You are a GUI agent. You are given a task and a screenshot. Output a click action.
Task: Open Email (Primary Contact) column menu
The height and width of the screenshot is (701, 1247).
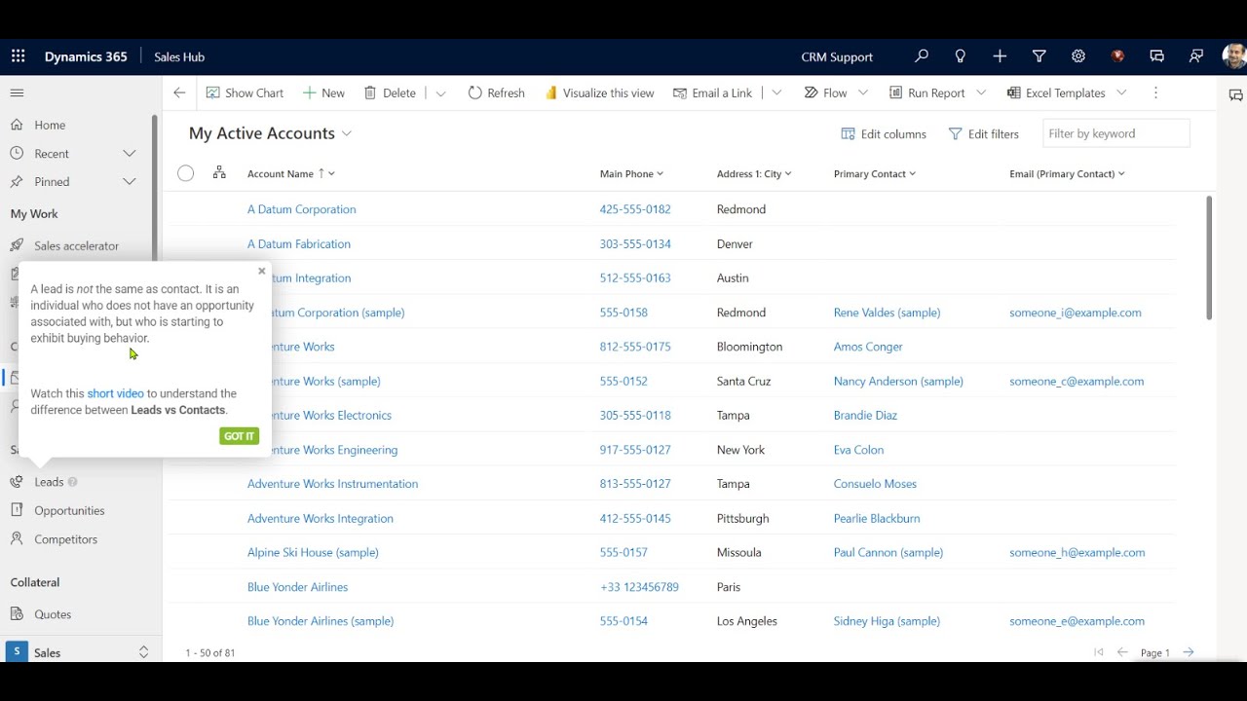(x=1067, y=173)
